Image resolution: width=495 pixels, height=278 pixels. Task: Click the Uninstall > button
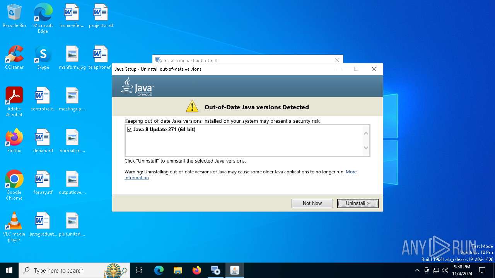358,203
